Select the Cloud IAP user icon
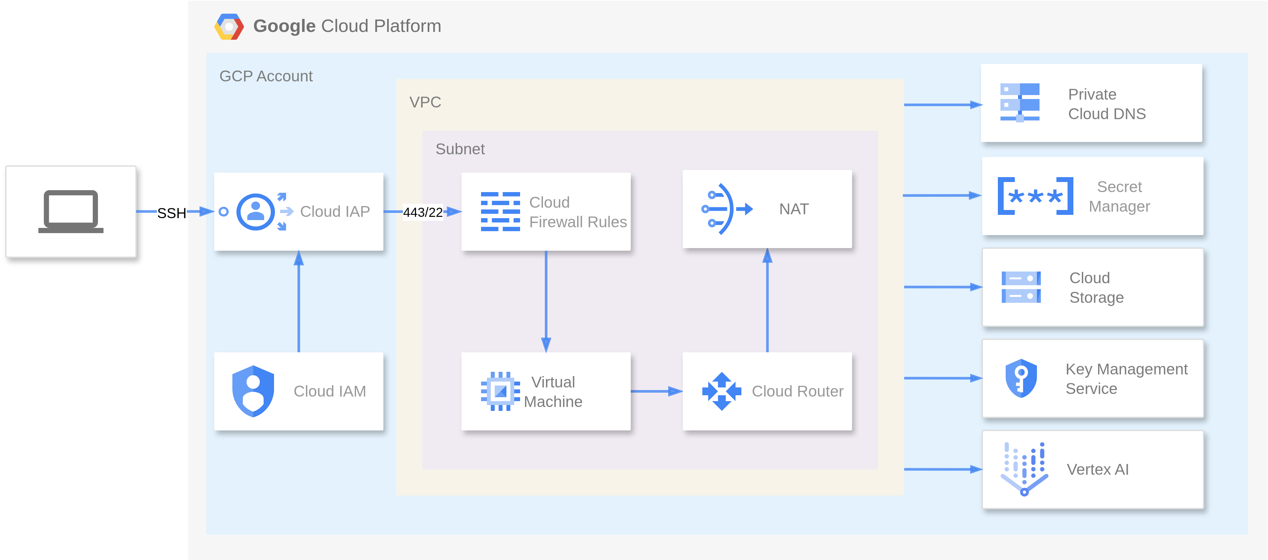The image size is (1268, 560). [255, 212]
